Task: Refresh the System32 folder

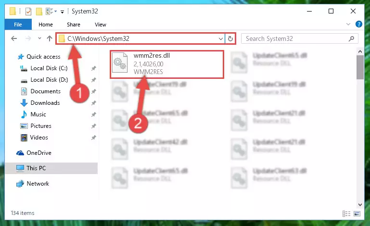Action: pos(230,38)
